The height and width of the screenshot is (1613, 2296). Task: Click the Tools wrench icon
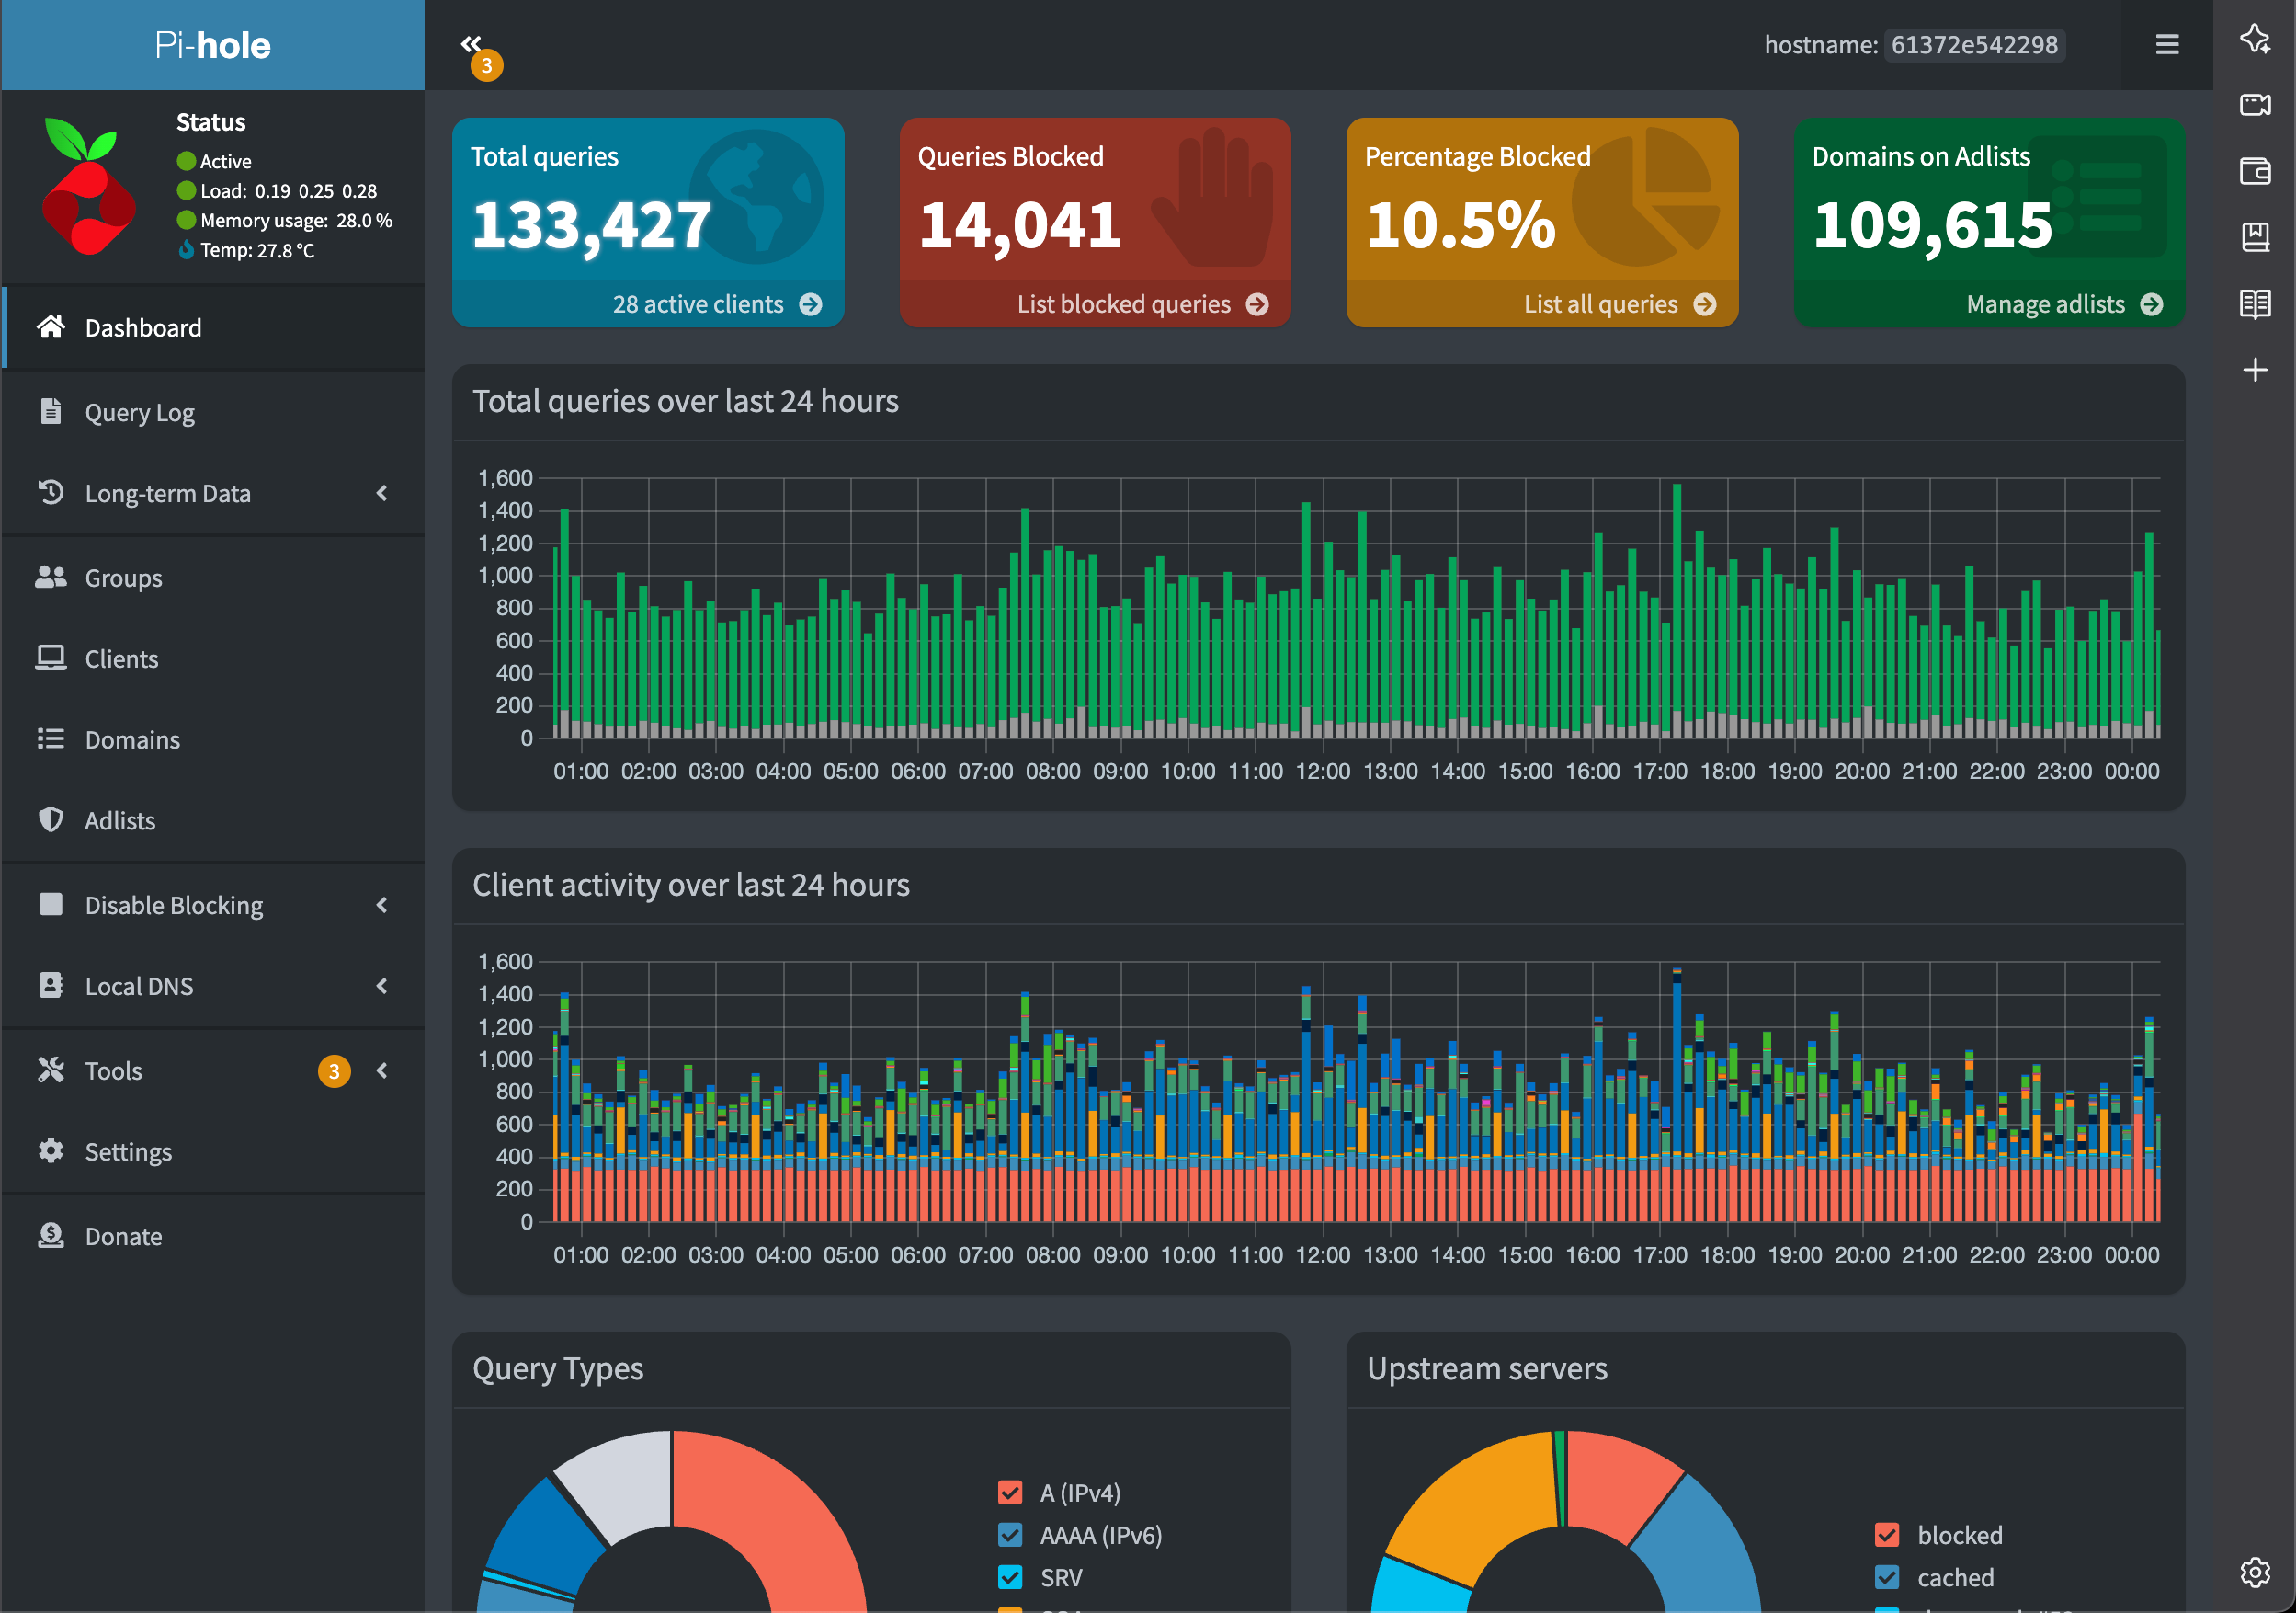[51, 1070]
